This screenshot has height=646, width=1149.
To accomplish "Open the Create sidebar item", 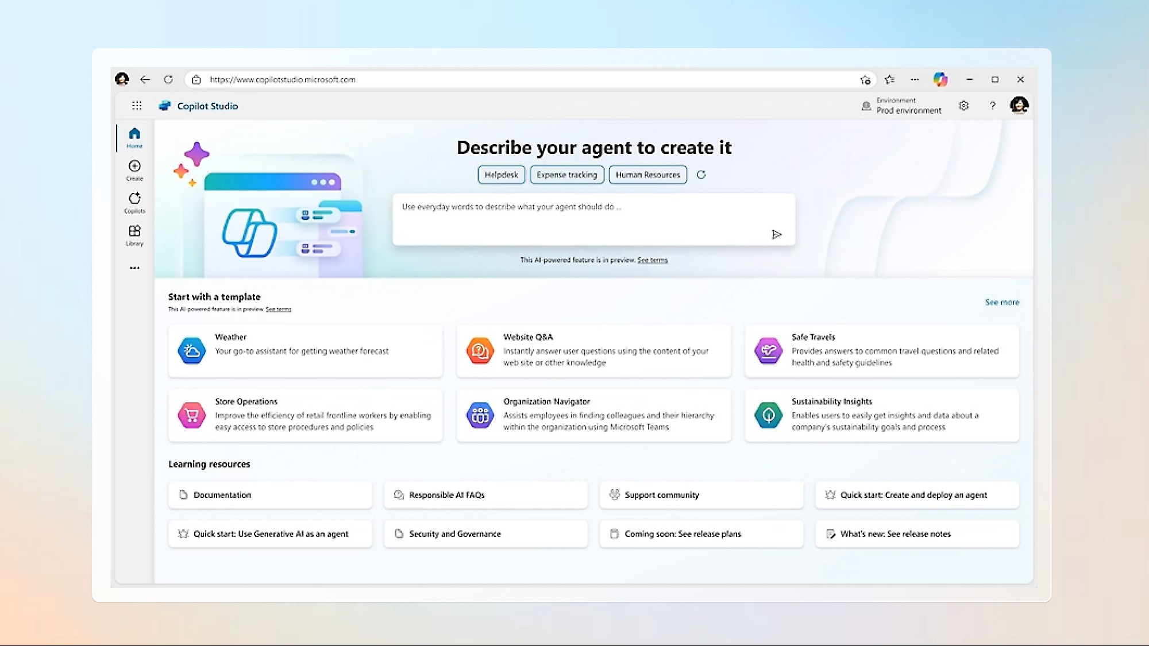I will pyautogui.click(x=134, y=170).
